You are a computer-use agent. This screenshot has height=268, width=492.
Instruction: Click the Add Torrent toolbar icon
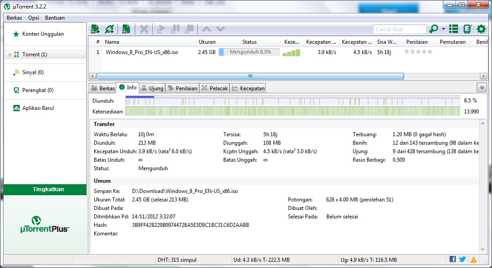click(x=95, y=29)
